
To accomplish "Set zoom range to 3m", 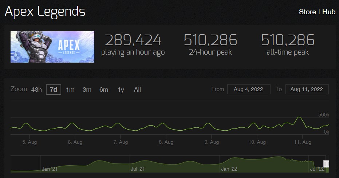I will pos(87,90).
